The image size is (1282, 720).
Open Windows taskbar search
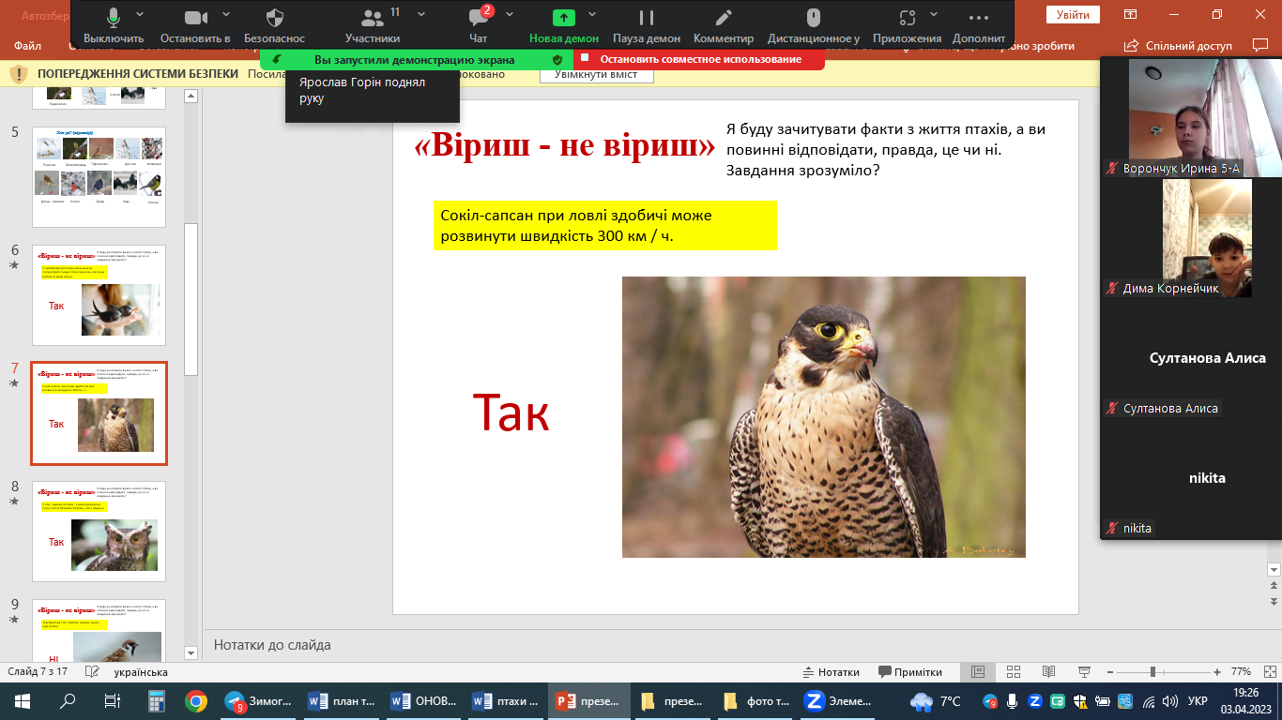tap(68, 701)
